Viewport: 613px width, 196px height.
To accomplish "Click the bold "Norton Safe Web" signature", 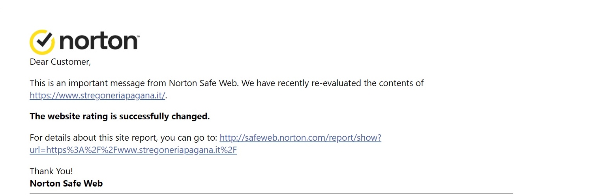I will 66,183.
